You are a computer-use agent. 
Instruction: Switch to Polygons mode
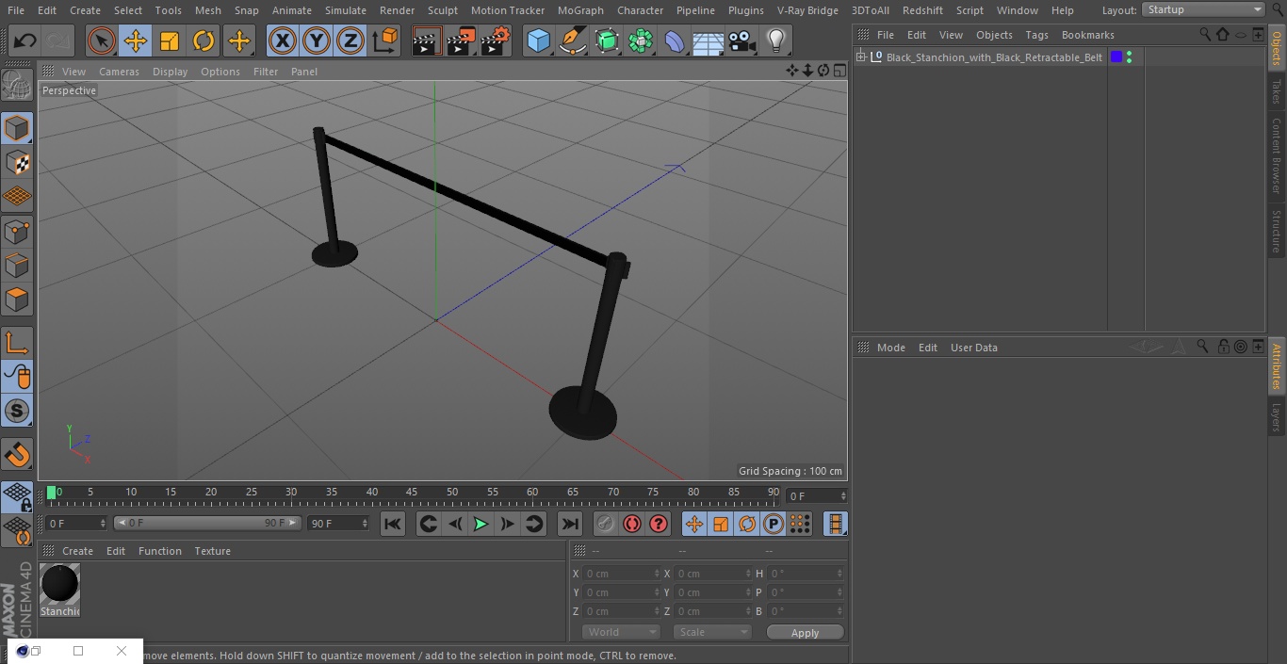(17, 300)
